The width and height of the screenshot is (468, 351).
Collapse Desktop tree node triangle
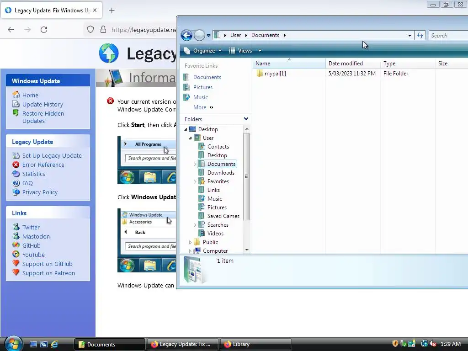click(x=186, y=129)
